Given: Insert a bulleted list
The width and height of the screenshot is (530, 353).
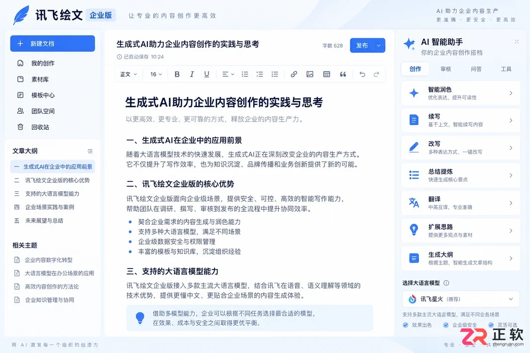Looking at the screenshot, I should tap(245, 74).
